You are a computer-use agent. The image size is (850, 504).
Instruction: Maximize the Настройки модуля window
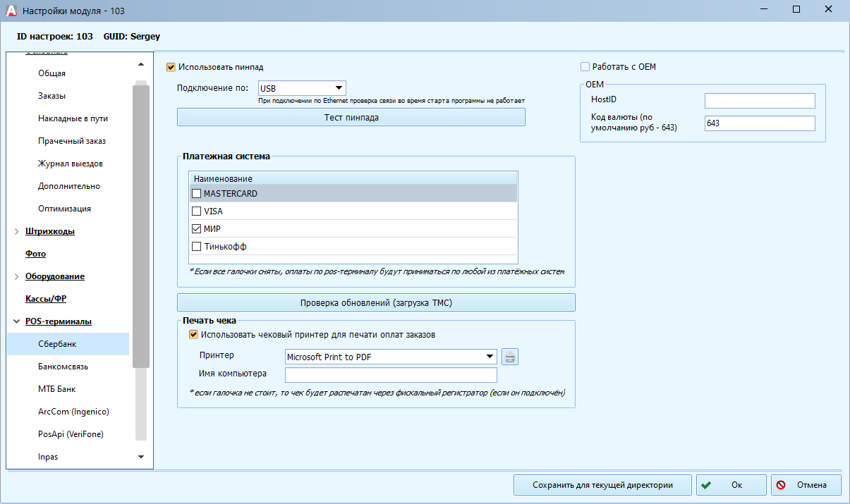796,9
